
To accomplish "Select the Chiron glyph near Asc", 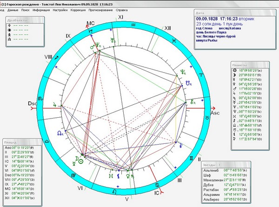I will [193, 102].
